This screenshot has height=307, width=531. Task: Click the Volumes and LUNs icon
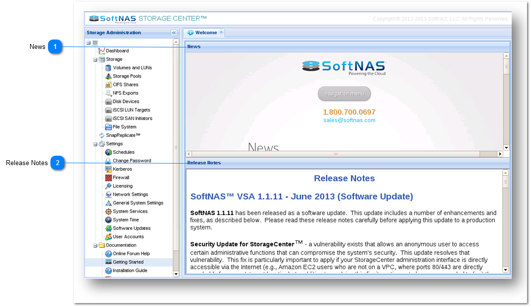[x=108, y=68]
